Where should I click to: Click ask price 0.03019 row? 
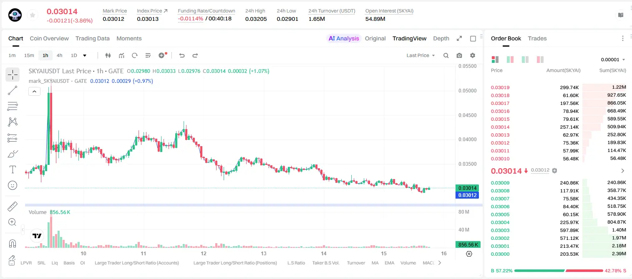[x=559, y=87]
